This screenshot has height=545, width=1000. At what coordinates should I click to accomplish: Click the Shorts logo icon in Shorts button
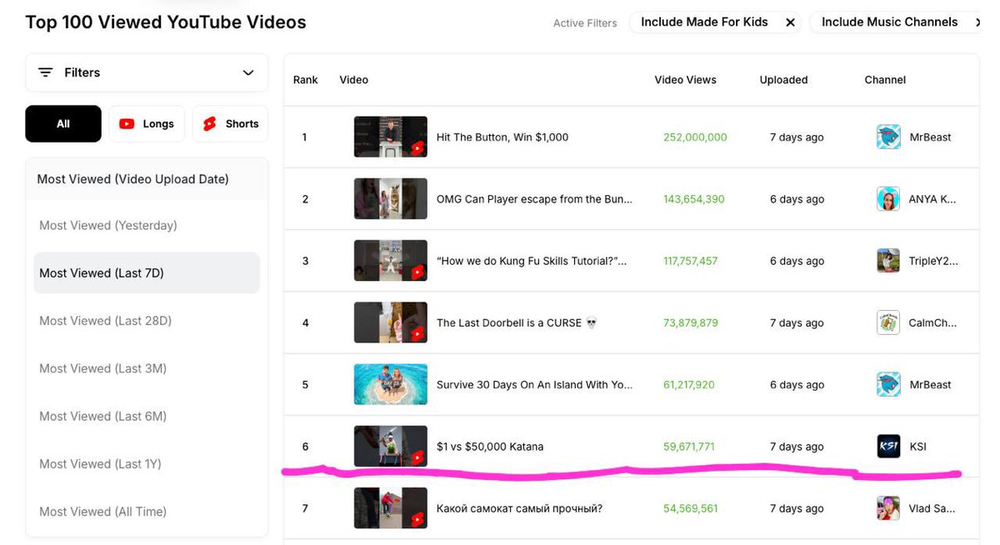[x=209, y=123]
